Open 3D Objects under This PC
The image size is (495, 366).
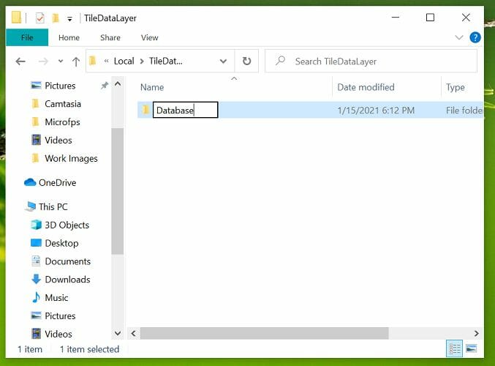point(67,225)
